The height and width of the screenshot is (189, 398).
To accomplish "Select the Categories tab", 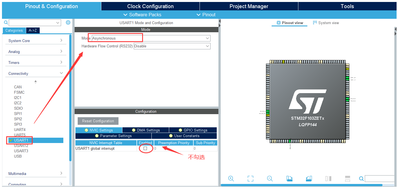I will pos(14,31).
